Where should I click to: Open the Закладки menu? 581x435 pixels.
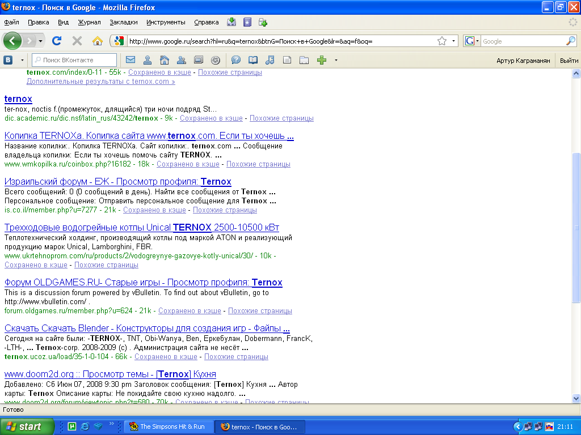tap(123, 22)
